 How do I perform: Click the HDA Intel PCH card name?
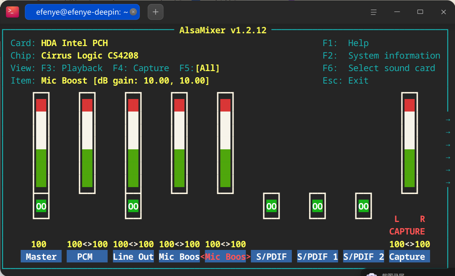click(74, 43)
